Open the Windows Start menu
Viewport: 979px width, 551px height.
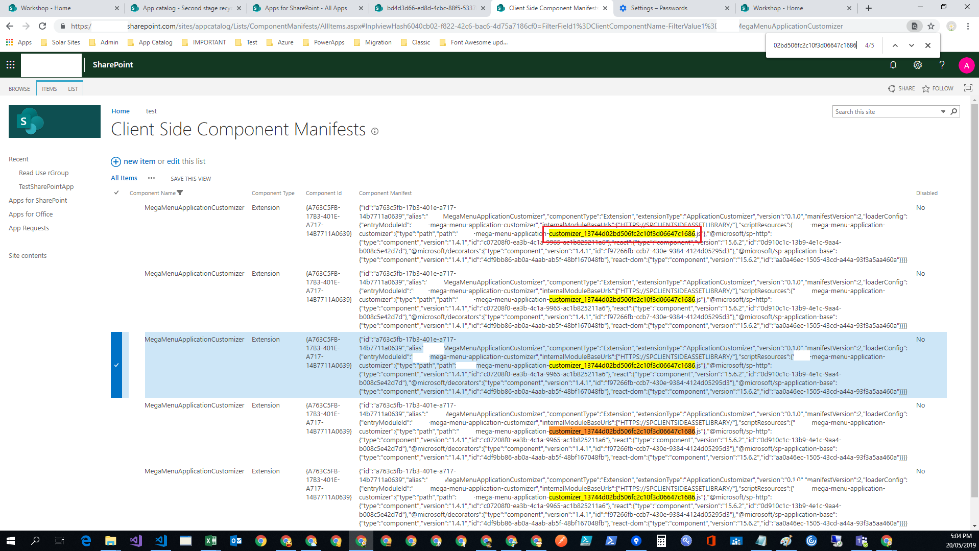10,541
